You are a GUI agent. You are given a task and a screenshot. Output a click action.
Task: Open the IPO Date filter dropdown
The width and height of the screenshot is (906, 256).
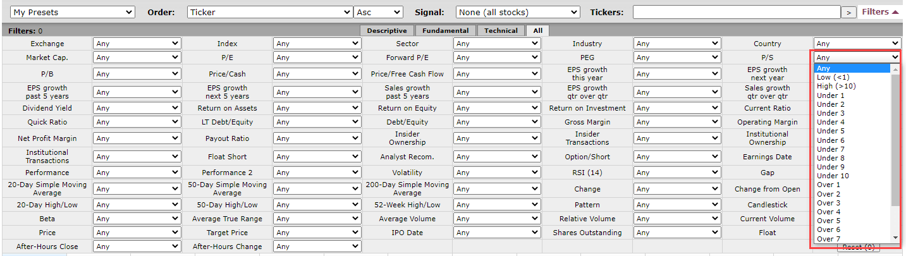[x=497, y=233]
